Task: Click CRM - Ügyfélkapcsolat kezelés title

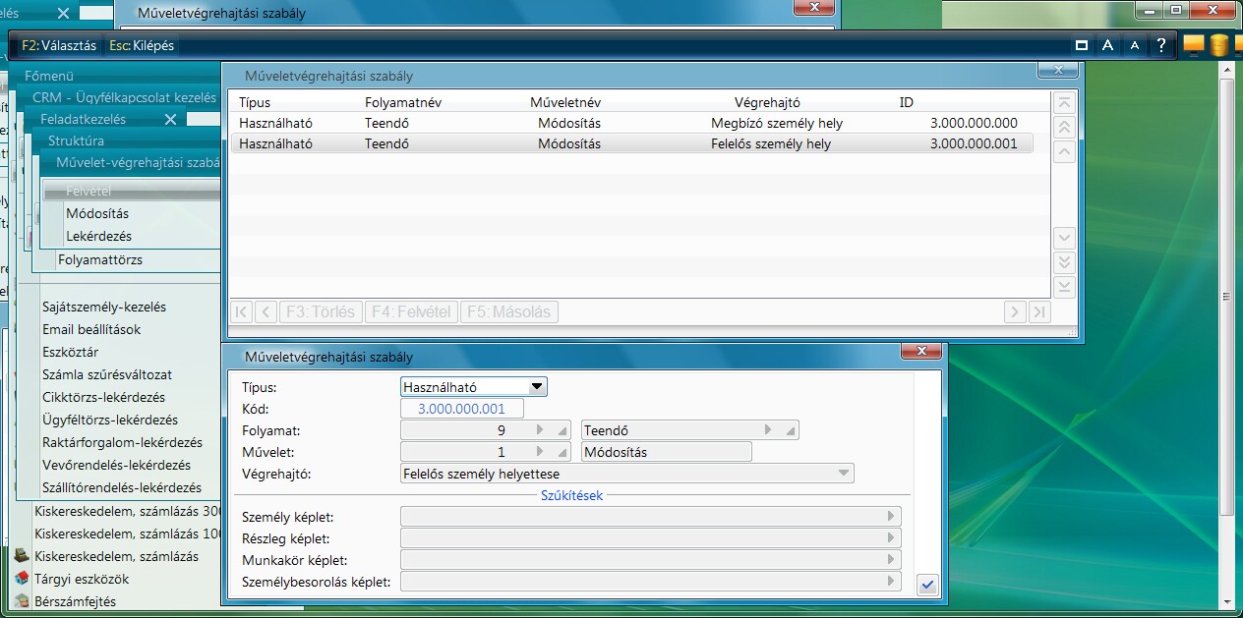Action: pos(124,97)
